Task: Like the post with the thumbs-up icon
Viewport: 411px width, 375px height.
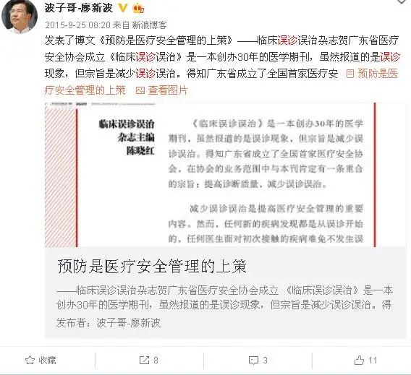Action: pyautogui.click(x=359, y=361)
